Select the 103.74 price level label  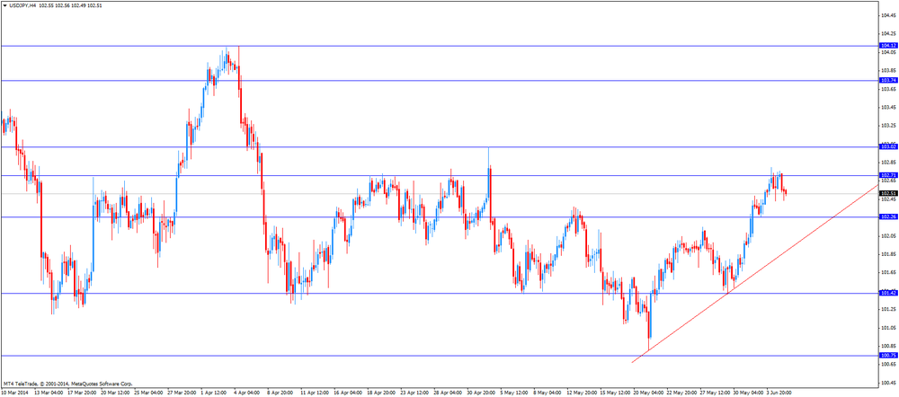pyautogui.click(x=888, y=81)
